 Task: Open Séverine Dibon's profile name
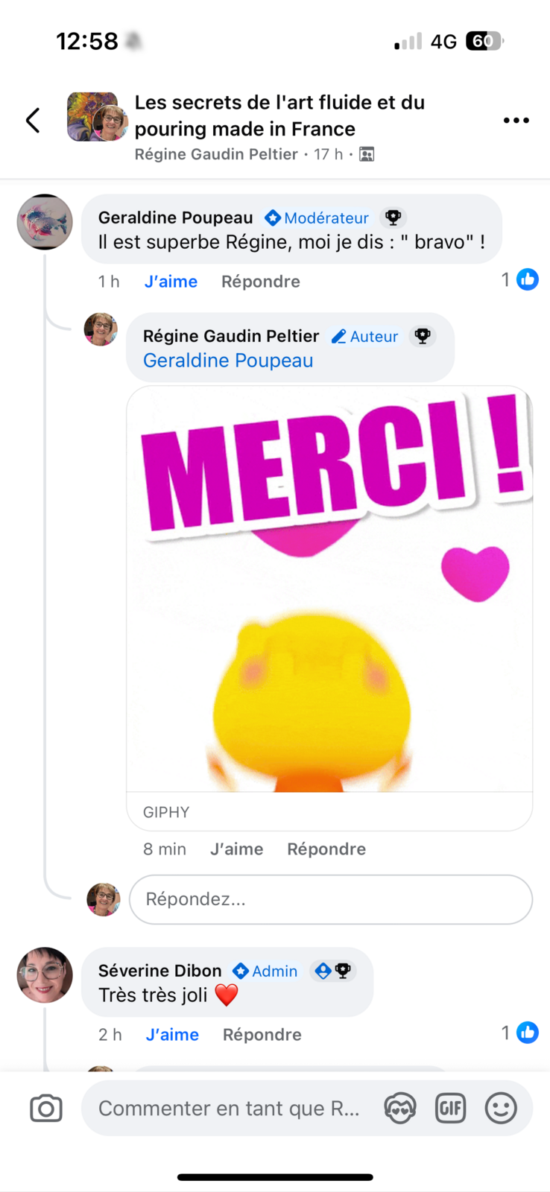(x=159, y=971)
